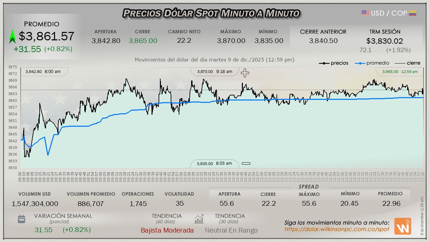Click the United States flag icon
This screenshot has height=242, width=430.
[365, 13]
